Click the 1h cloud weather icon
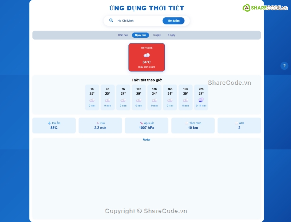Screen dimensions: 291x222 (92, 100)
